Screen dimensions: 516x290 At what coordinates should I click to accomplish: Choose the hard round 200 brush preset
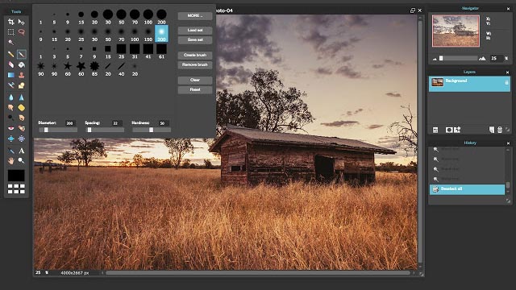point(161,17)
